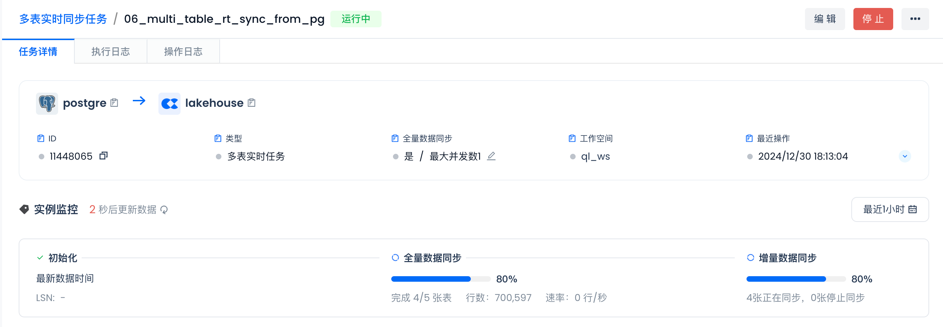
Task: Expand the recent operation details chevron
Action: 905,156
